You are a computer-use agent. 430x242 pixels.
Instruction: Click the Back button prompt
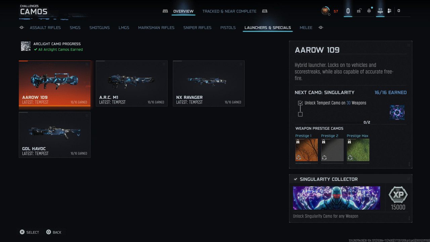coord(54,232)
